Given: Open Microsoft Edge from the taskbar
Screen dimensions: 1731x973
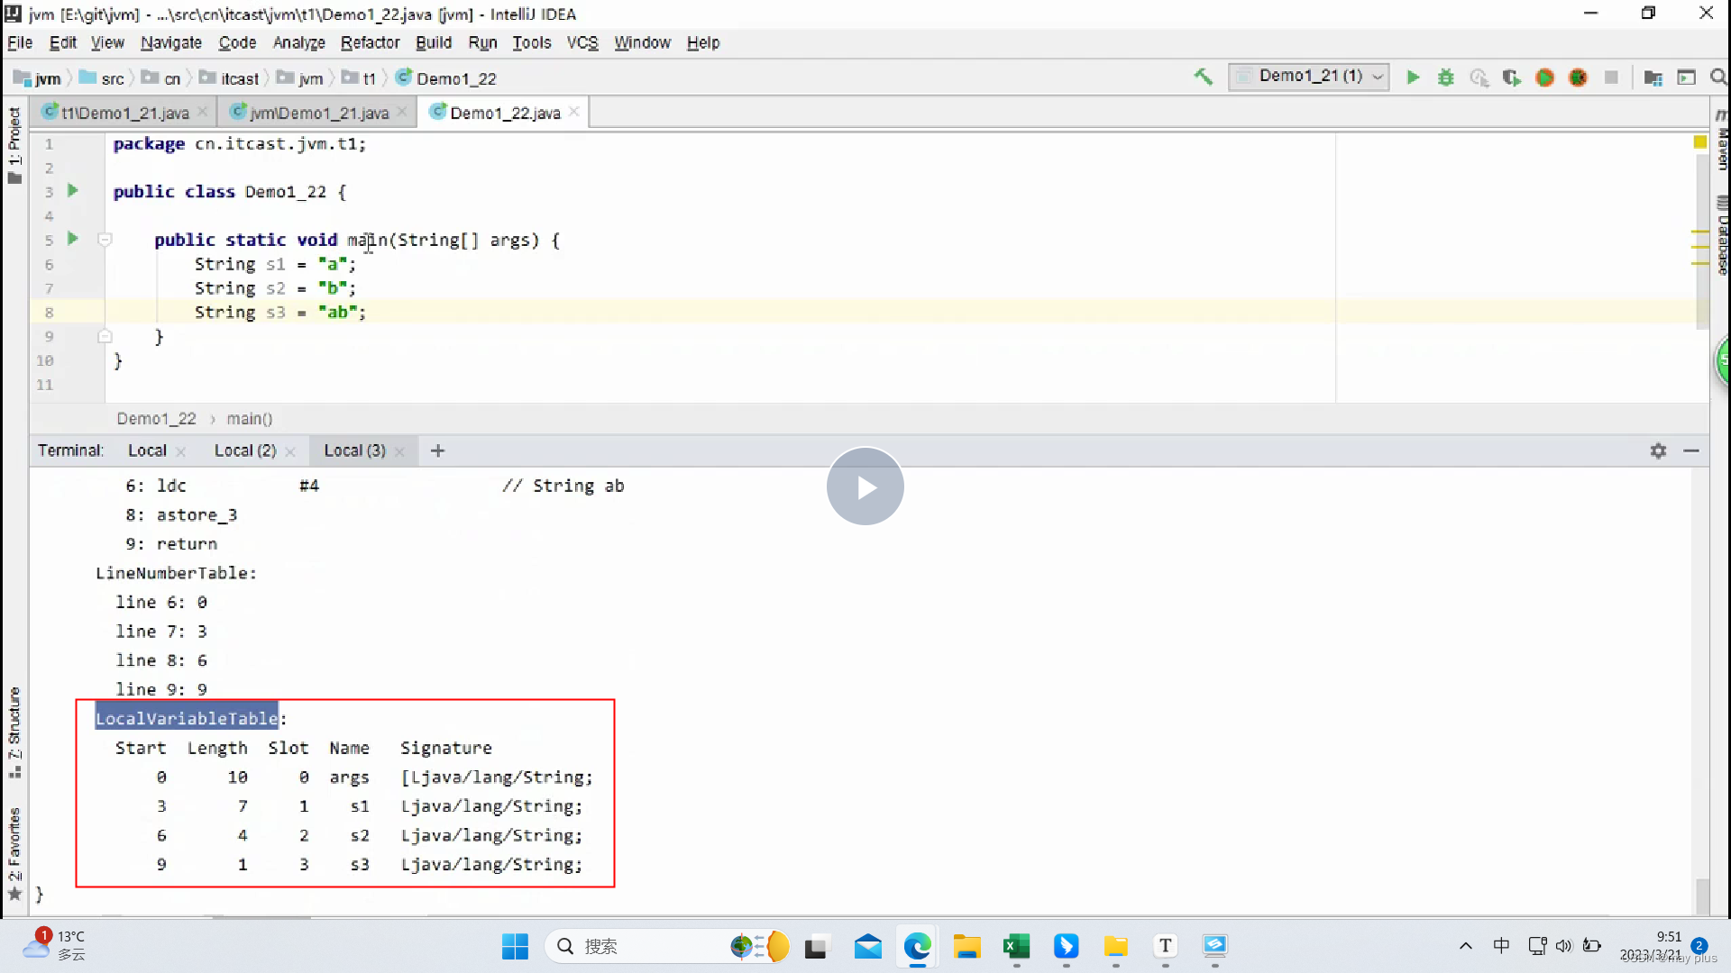Looking at the screenshot, I should (917, 946).
